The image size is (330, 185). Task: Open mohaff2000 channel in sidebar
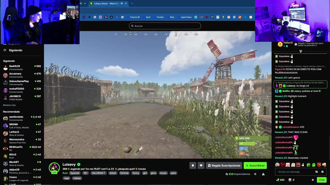tap(22, 90)
